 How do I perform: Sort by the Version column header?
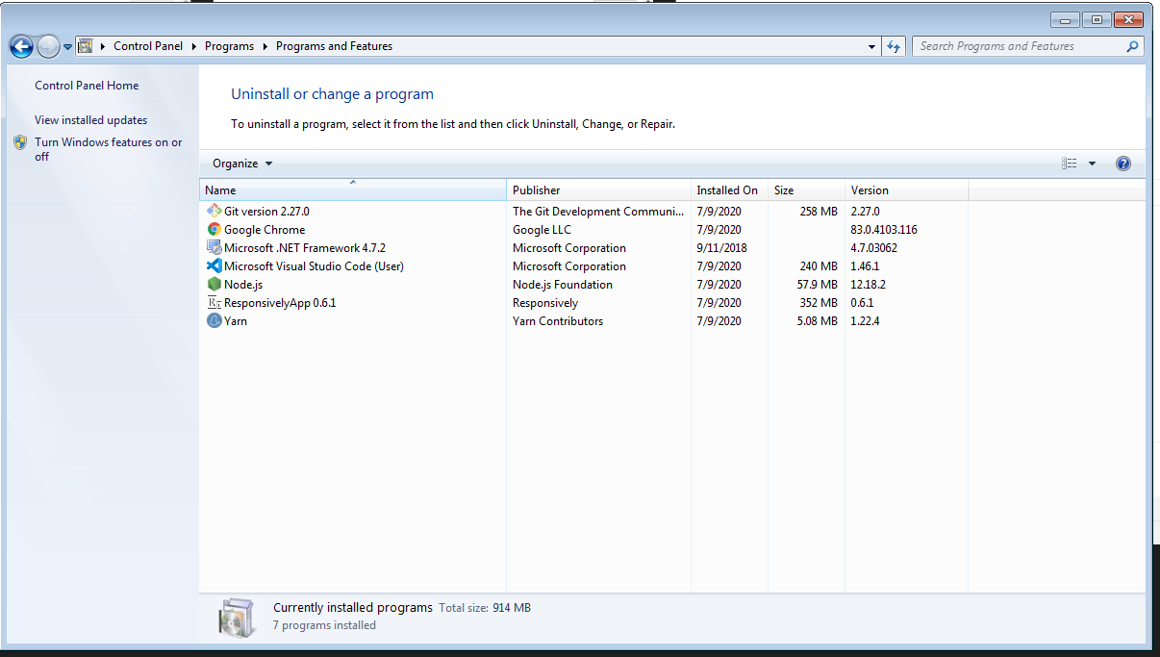click(x=906, y=190)
